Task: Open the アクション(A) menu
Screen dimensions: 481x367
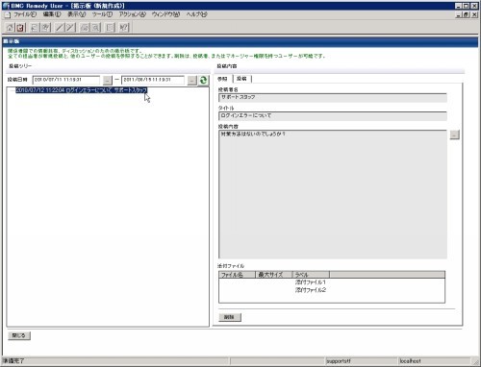Action: pyautogui.click(x=132, y=14)
